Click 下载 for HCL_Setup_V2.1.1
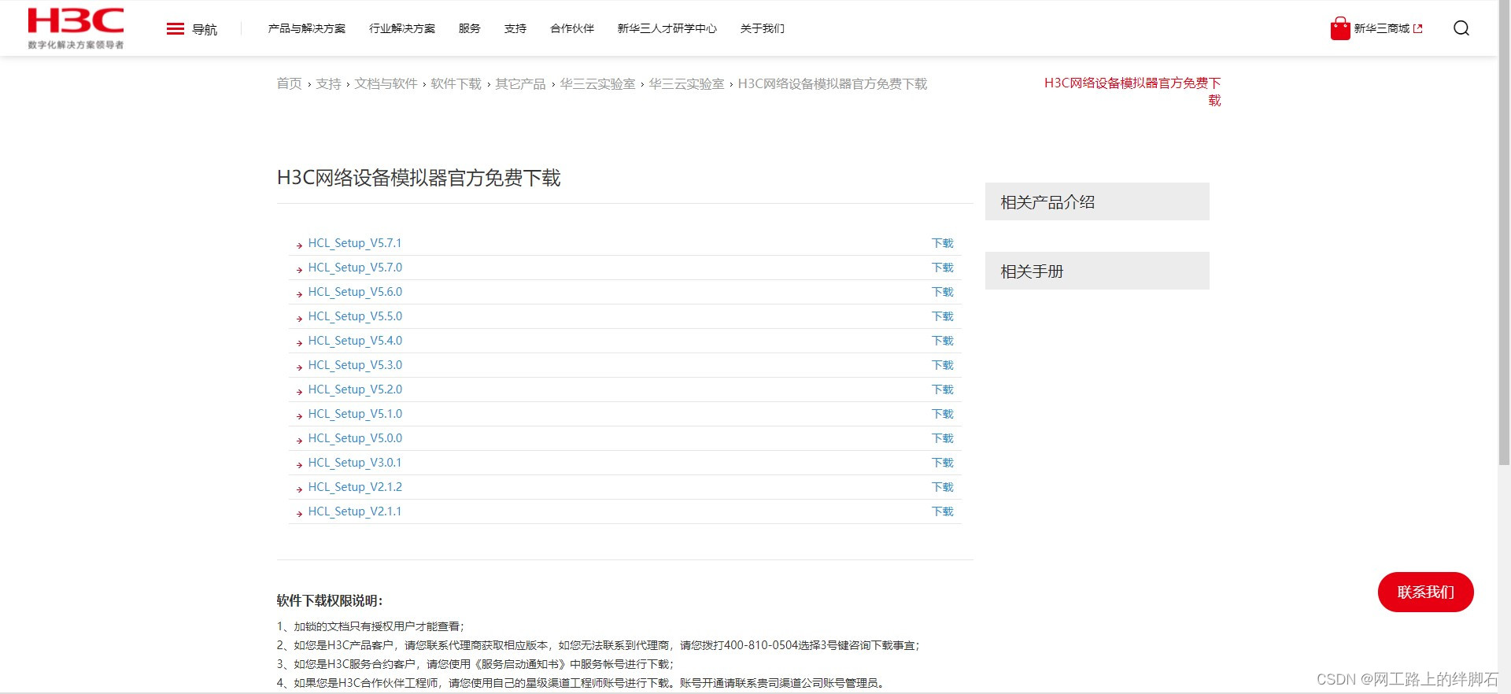The width and height of the screenshot is (1511, 694). point(943,511)
